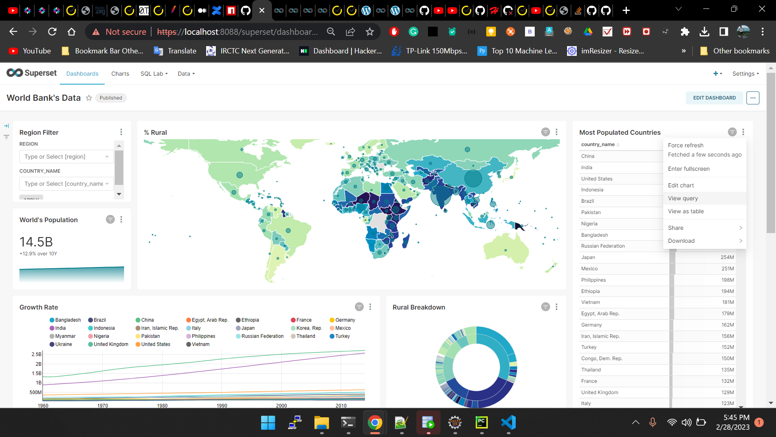
Task: Click Rural Breakdown filter indicator icon
Action: (x=545, y=307)
